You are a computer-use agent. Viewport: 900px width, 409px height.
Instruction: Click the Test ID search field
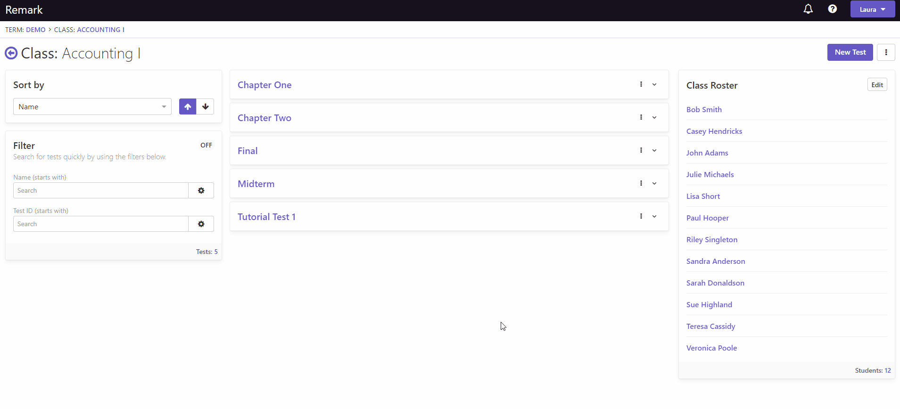pyautogui.click(x=101, y=224)
